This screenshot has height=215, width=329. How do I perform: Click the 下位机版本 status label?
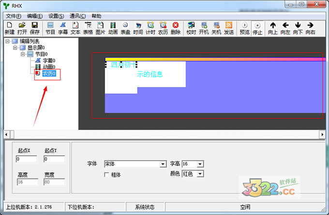tap(81, 207)
